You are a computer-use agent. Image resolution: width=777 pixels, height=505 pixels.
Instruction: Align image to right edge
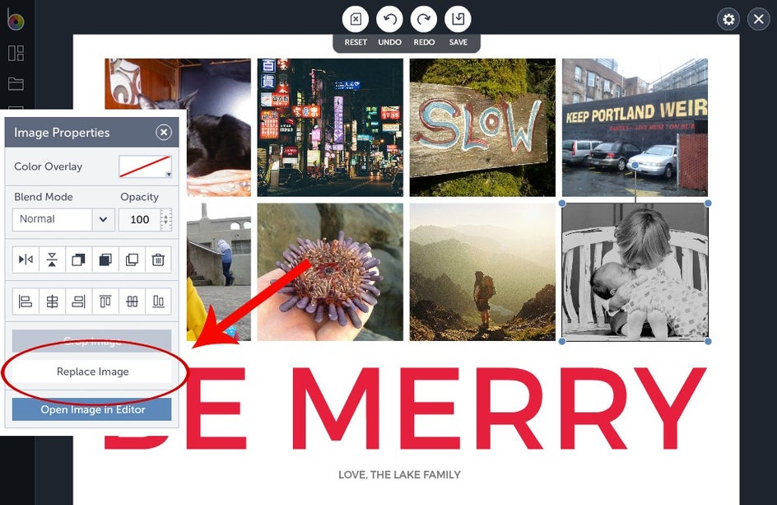click(78, 302)
